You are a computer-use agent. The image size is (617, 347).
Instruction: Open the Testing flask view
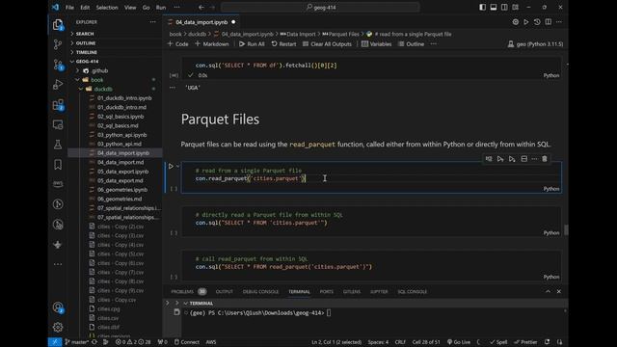[58, 145]
